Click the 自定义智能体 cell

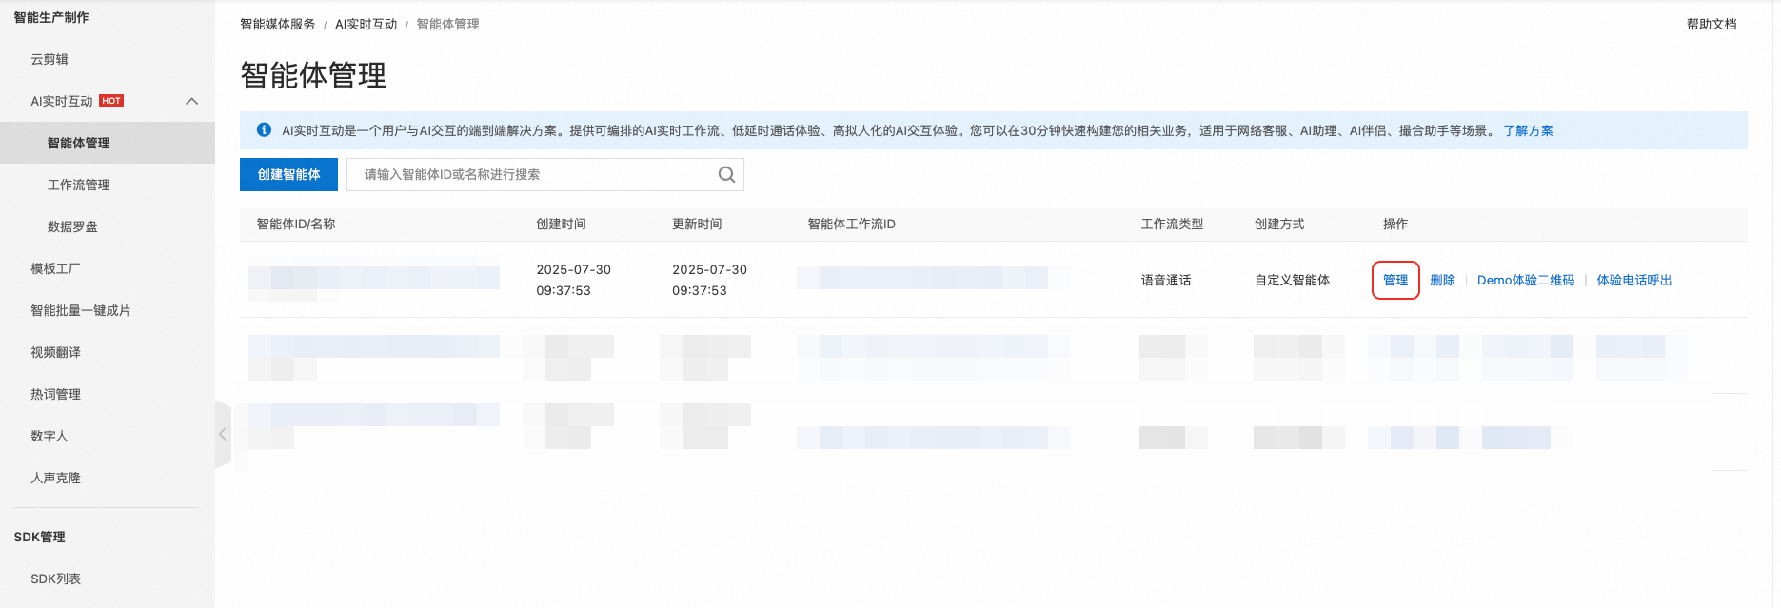click(1292, 280)
